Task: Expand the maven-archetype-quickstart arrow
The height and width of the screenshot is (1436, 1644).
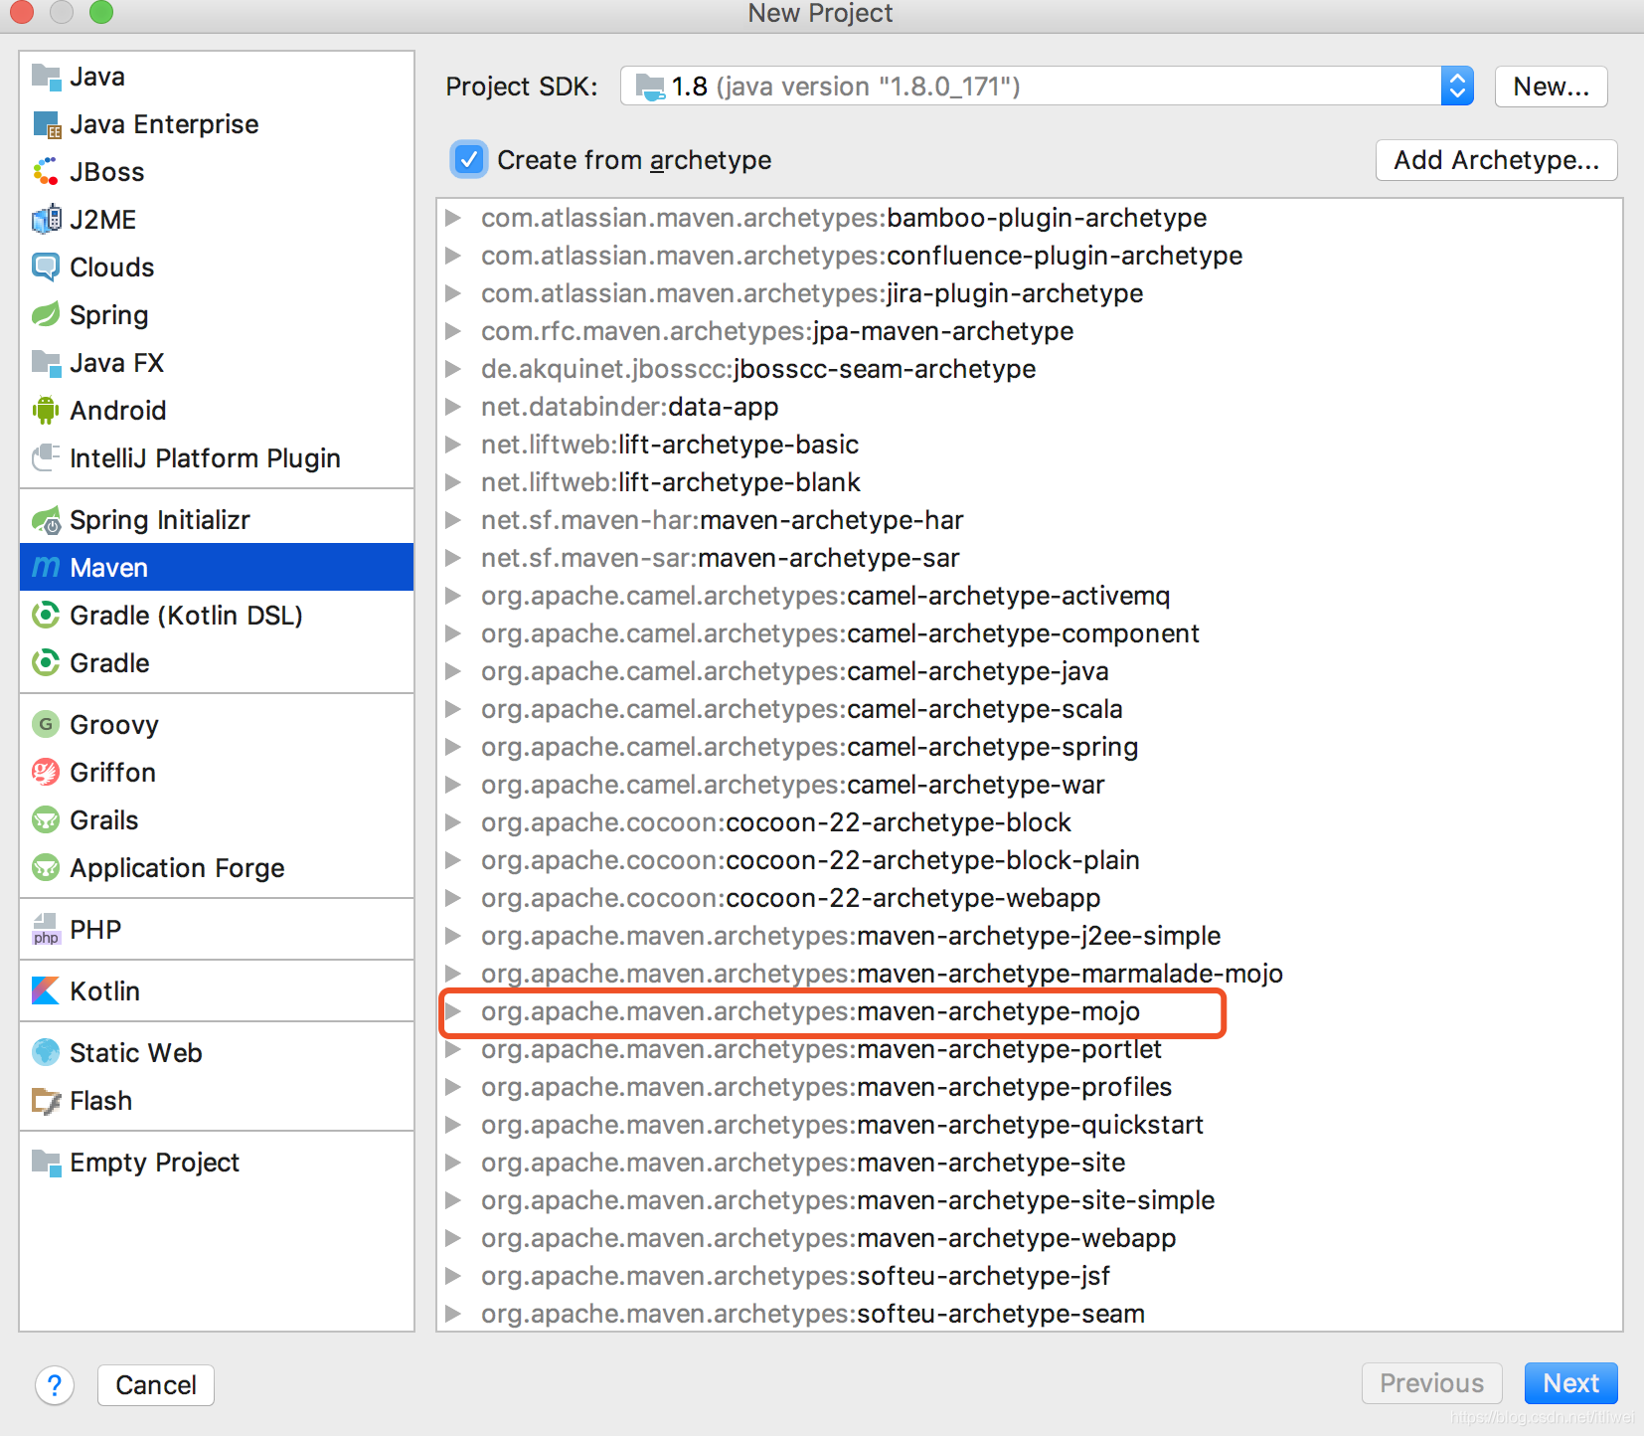Action: tap(452, 1125)
